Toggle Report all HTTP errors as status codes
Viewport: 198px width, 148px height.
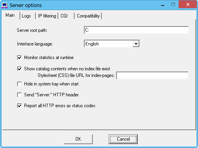(x=19, y=106)
